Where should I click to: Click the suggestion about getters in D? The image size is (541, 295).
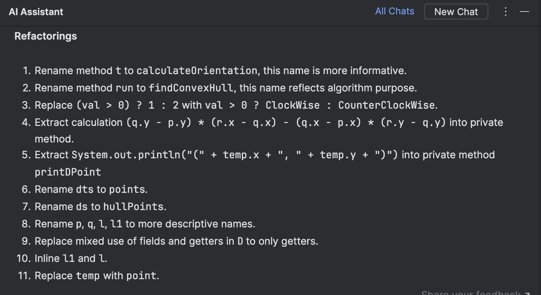(x=176, y=241)
